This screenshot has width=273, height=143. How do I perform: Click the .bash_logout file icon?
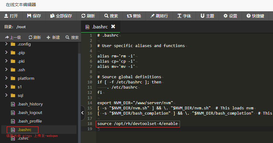tap(13, 113)
